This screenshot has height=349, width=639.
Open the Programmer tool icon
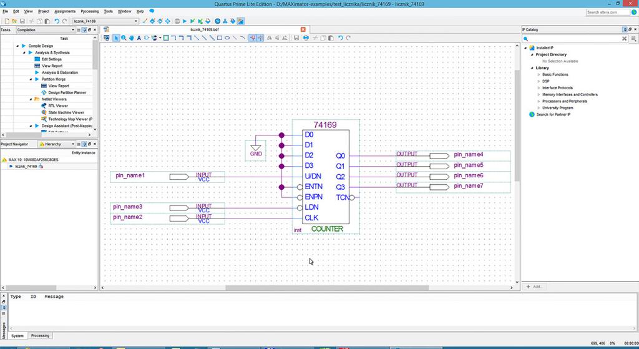tap(233, 21)
